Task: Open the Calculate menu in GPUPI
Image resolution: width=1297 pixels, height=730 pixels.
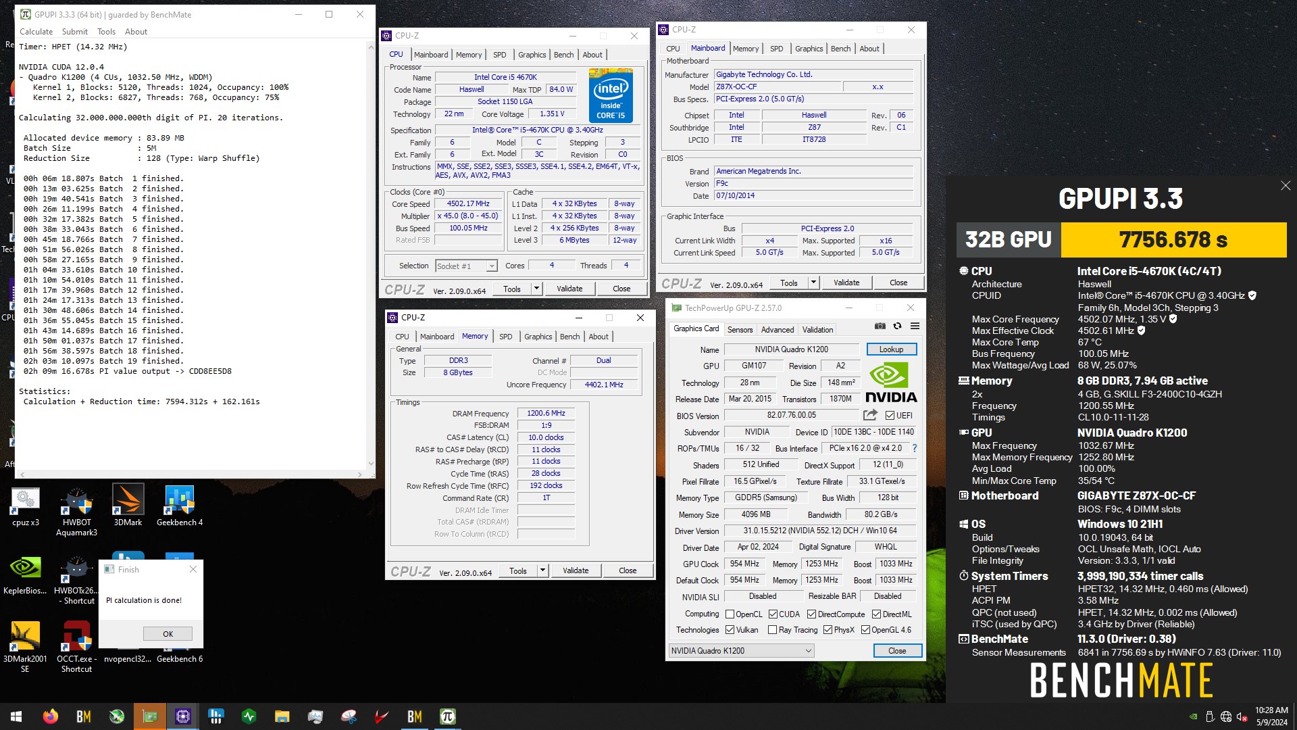Action: pyautogui.click(x=36, y=32)
